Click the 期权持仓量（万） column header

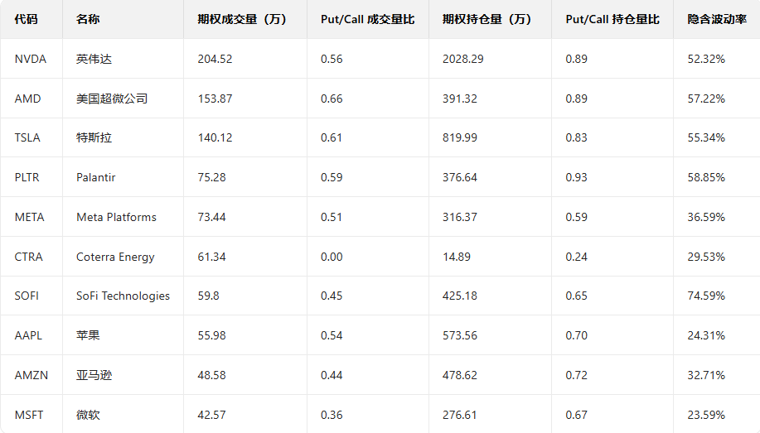[487, 19]
